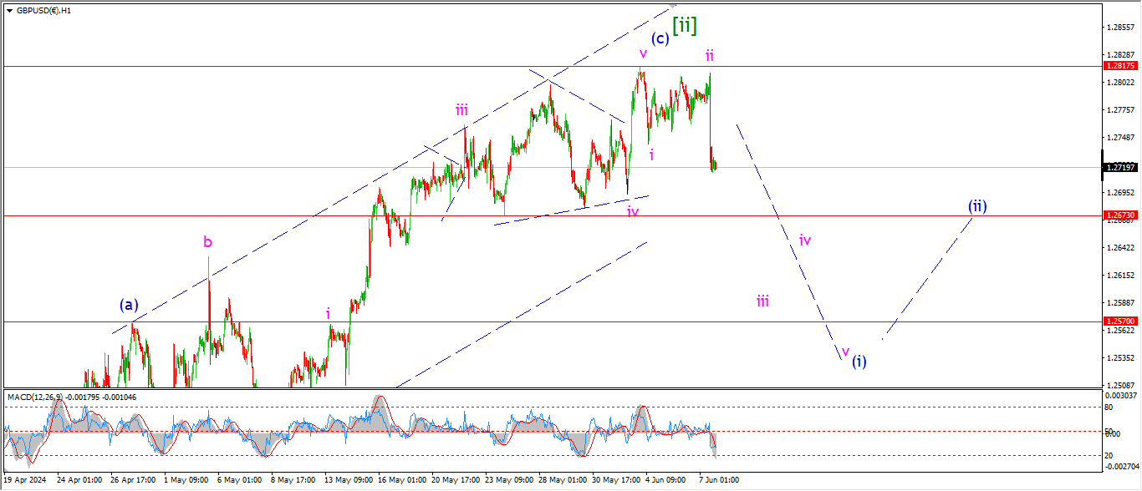Viewport: 1142px width, 491px height.
Task: Click the blue (ii) projection label
Action: point(977,205)
